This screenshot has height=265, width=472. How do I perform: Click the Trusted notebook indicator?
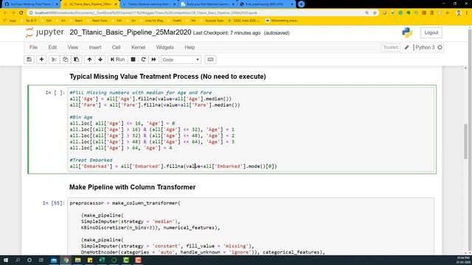(x=390, y=47)
